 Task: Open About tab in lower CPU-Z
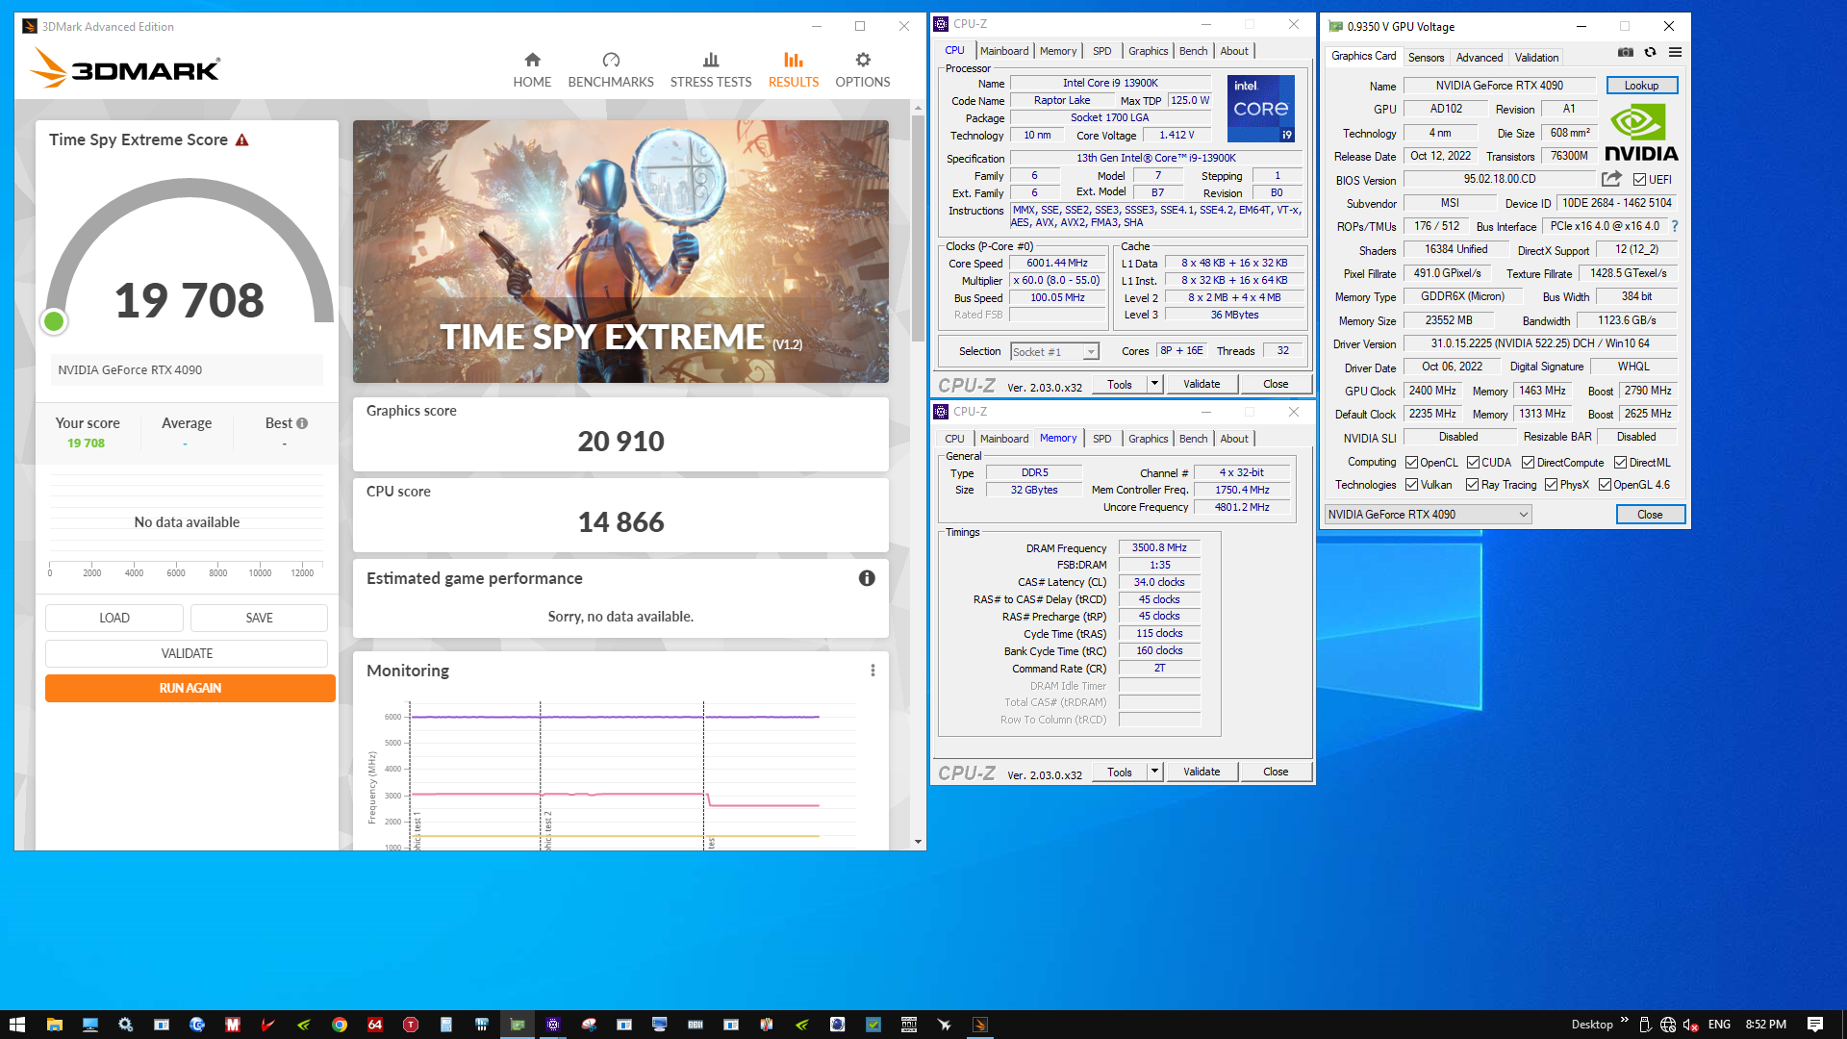click(1234, 439)
